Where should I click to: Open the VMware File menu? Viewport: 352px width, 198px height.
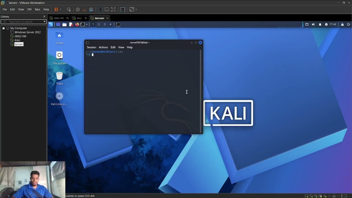click(5, 9)
